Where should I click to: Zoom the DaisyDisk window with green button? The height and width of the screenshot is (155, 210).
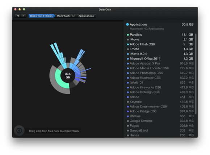tap(24, 9)
